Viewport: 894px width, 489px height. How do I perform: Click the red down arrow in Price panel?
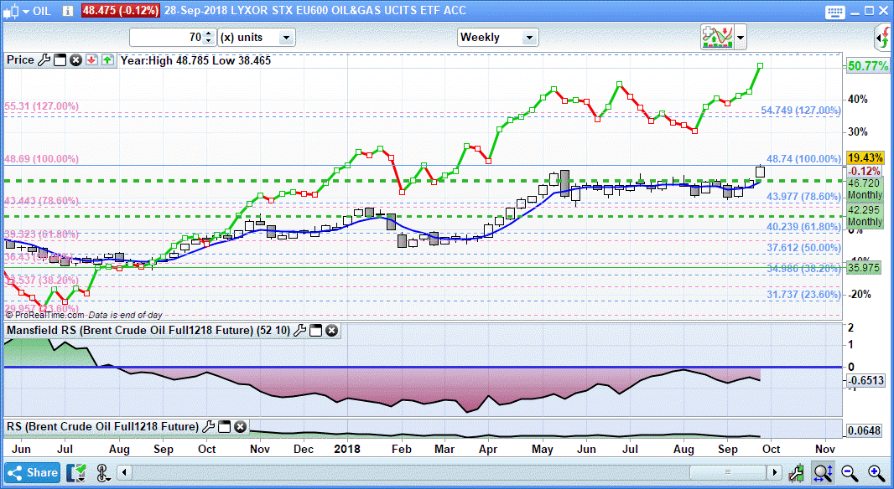click(91, 60)
